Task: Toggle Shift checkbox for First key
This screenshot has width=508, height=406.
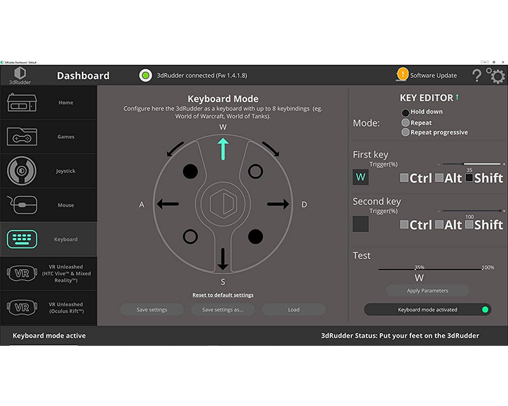Action: click(469, 178)
